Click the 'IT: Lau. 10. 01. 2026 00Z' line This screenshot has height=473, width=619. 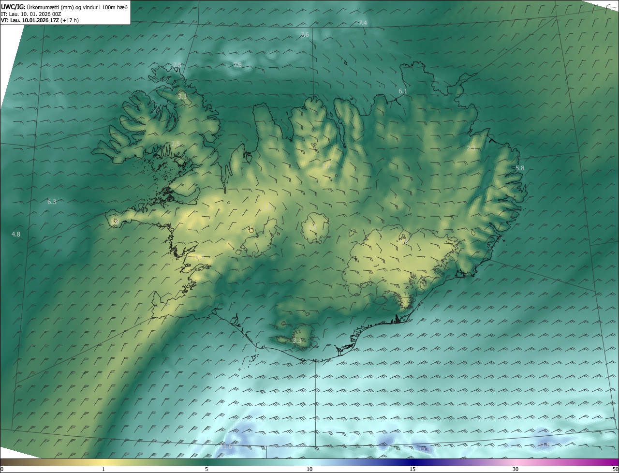coord(31,14)
